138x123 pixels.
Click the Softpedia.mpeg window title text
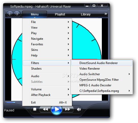click(40, 7)
